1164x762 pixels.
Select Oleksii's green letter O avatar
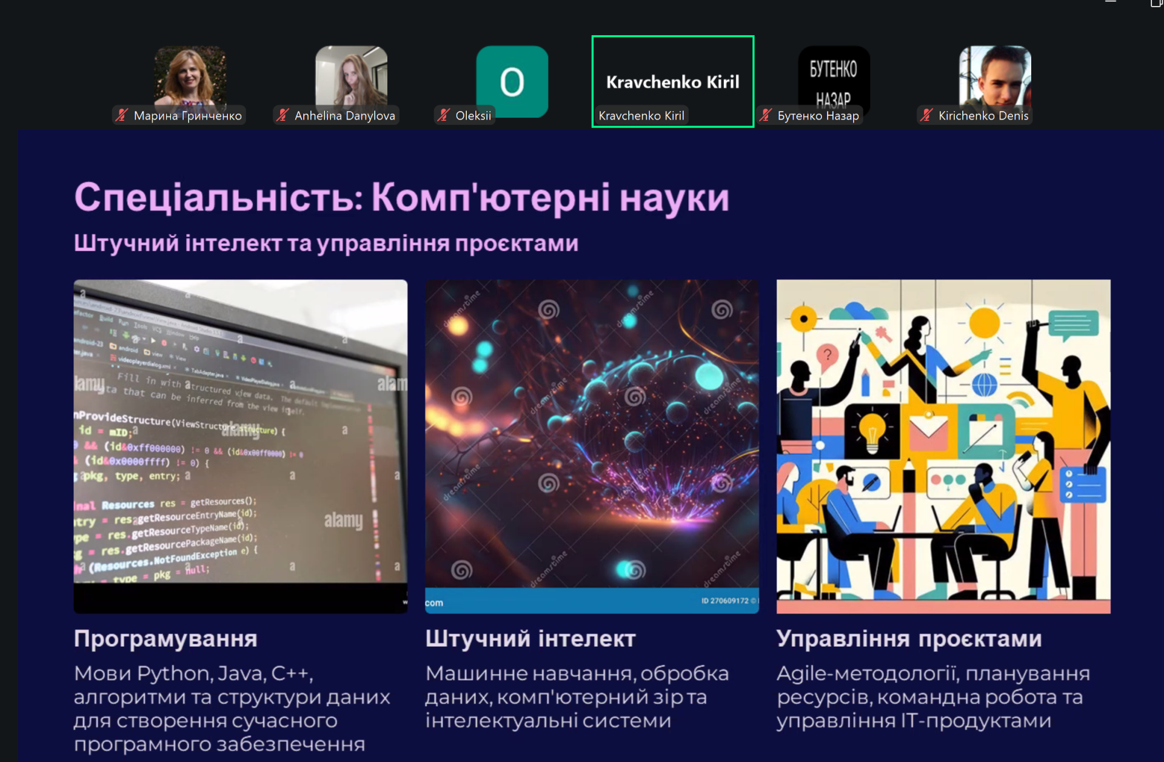512,81
